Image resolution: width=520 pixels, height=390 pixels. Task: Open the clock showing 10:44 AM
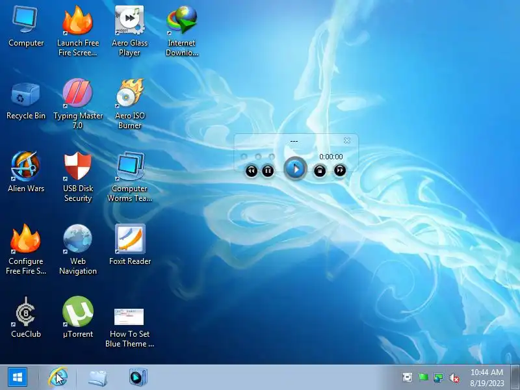click(x=487, y=378)
